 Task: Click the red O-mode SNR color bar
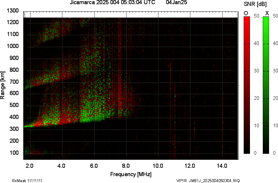pyautogui.click(x=247, y=85)
